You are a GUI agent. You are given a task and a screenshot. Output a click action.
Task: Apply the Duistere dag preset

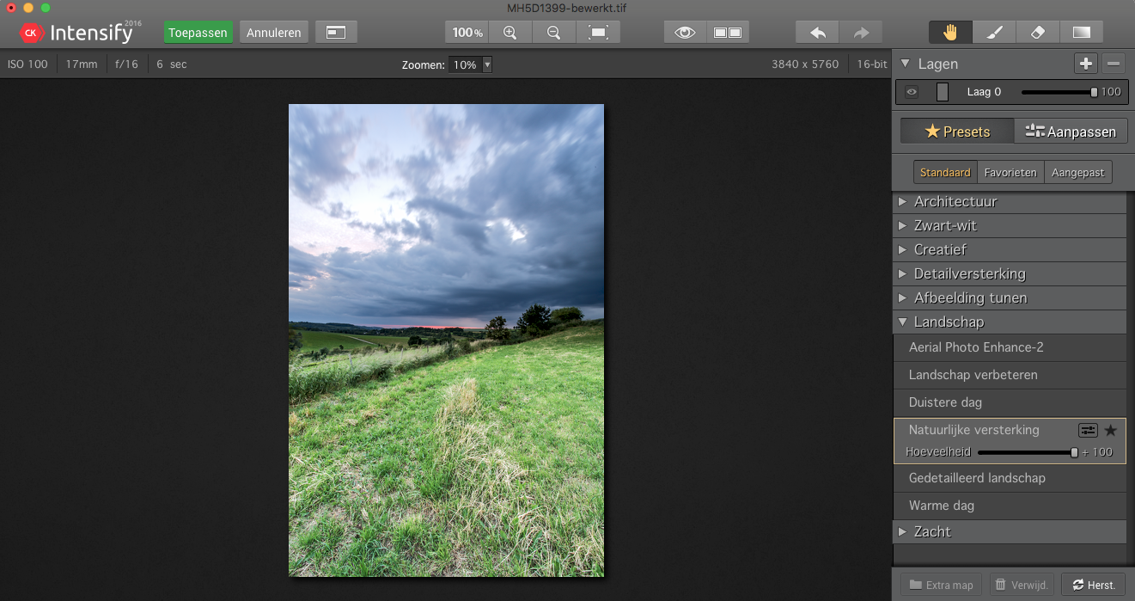[x=1010, y=402]
